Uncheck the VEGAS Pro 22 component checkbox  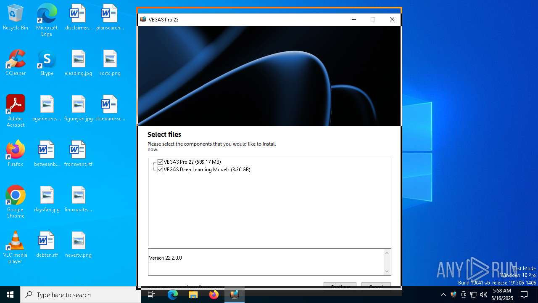[160, 162]
